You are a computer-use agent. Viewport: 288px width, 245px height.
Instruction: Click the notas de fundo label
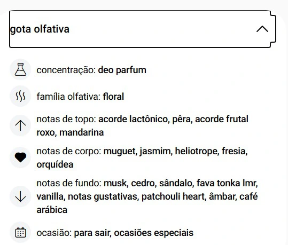(x=69, y=183)
